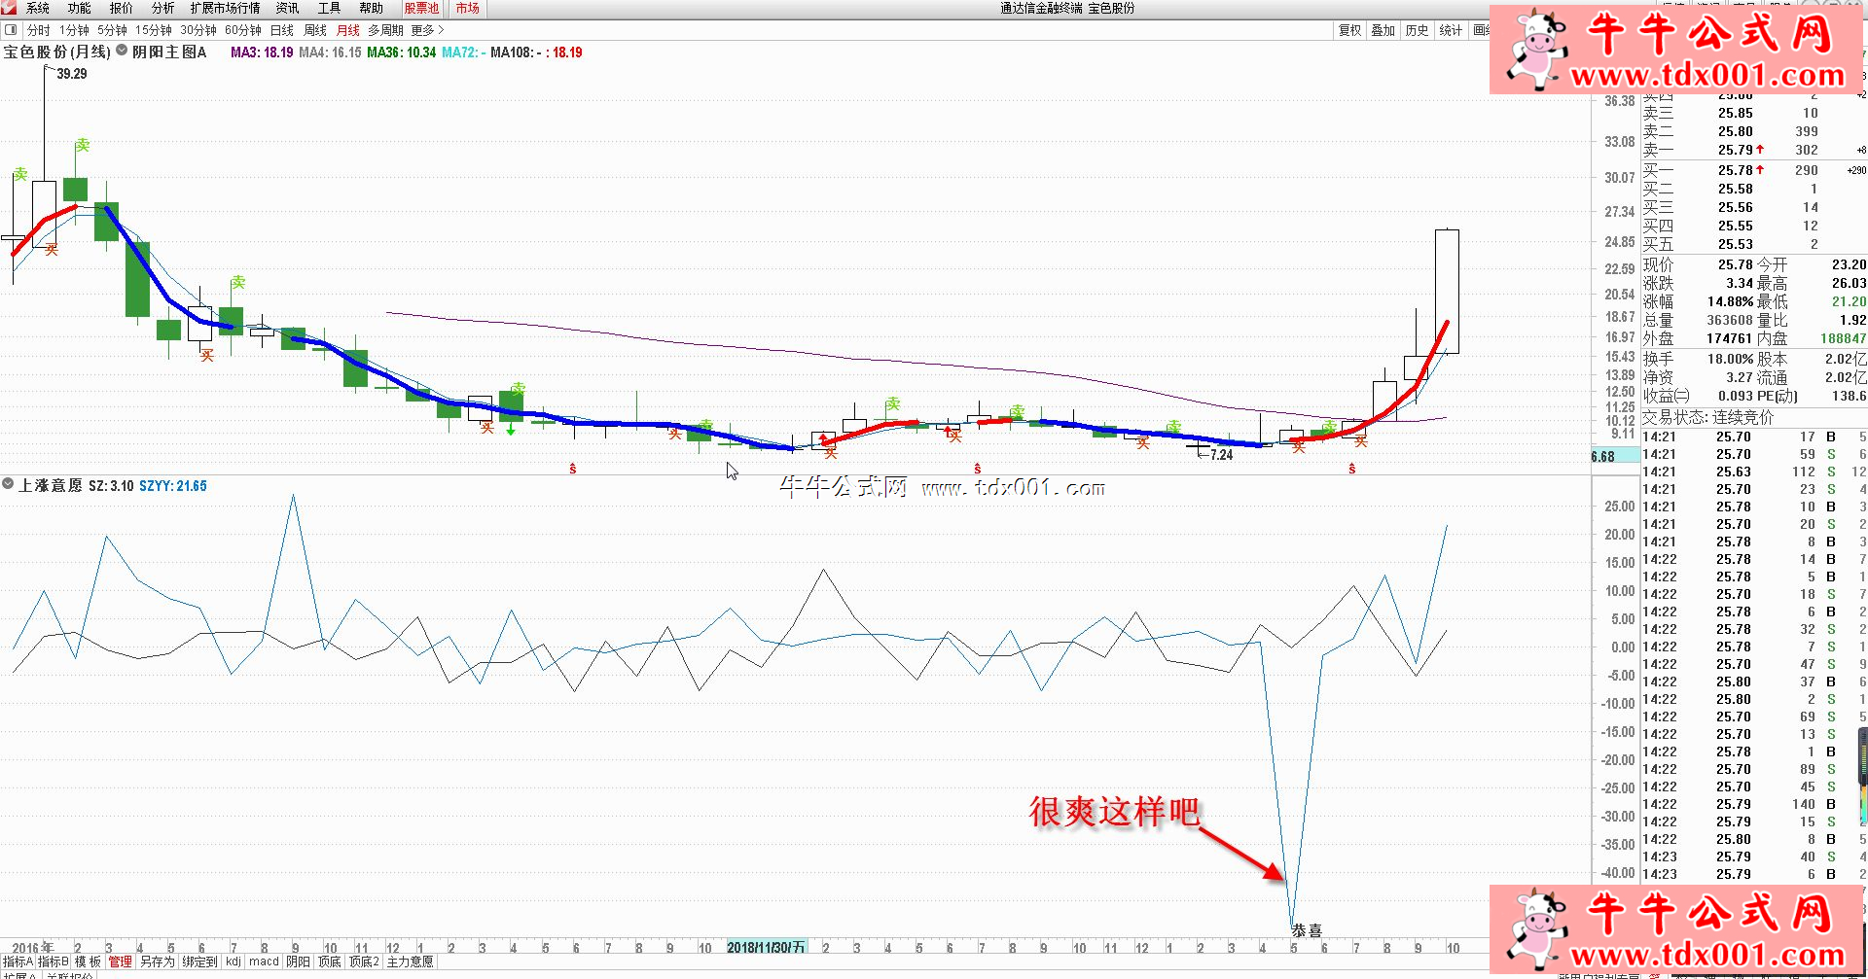
Task: Open the 帮助 menu
Action: coord(371,8)
